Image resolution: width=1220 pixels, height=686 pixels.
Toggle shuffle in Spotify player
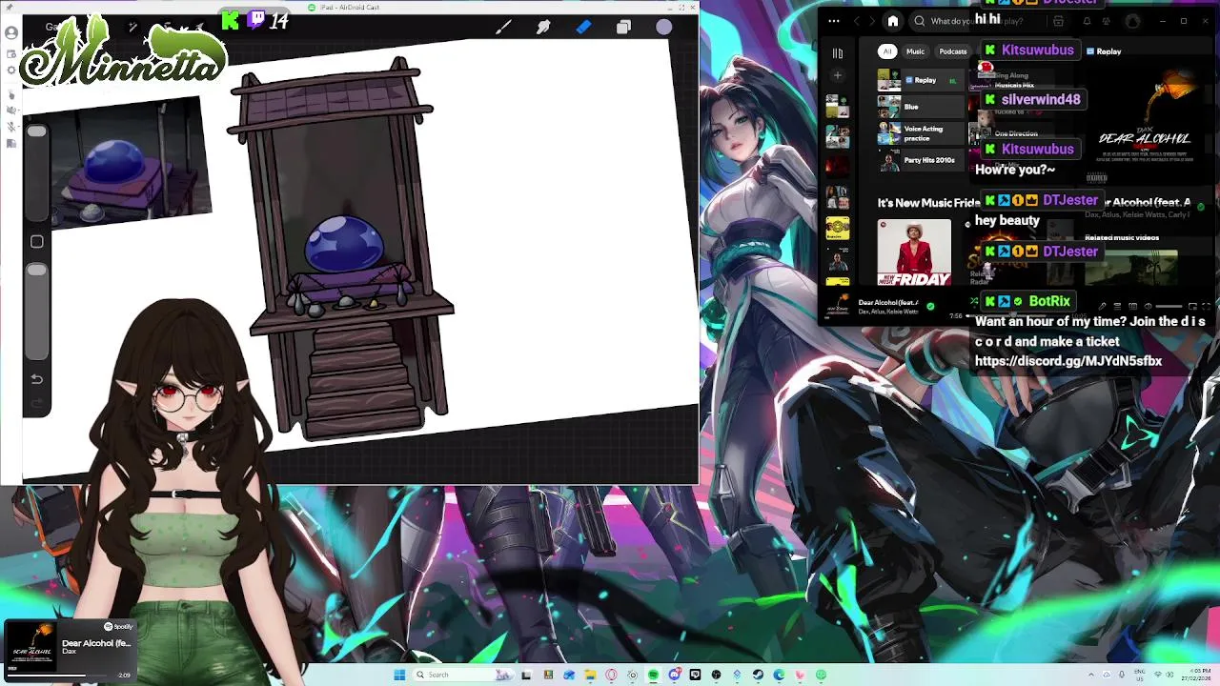[974, 300]
